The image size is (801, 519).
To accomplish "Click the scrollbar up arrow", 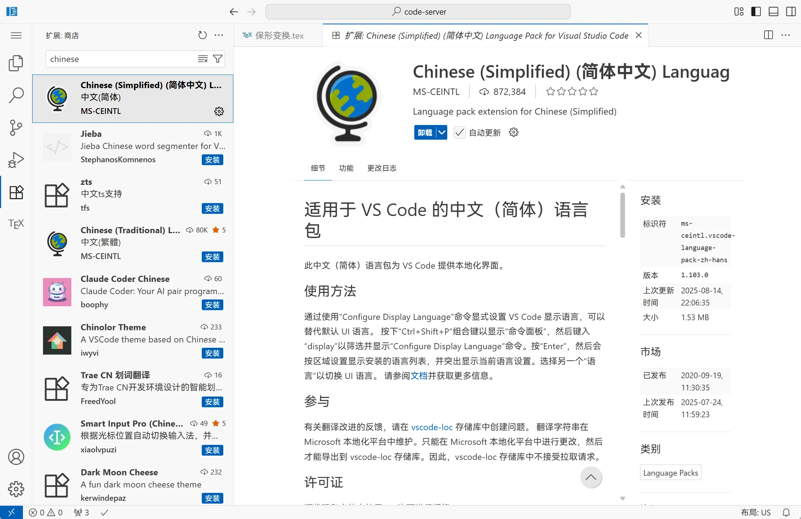I will 623,187.
